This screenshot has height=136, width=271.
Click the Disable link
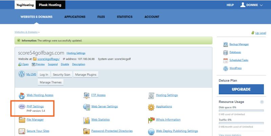click(x=65, y=64)
